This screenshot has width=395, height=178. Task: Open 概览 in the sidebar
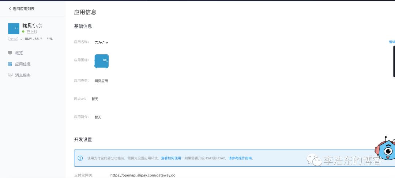(x=19, y=53)
